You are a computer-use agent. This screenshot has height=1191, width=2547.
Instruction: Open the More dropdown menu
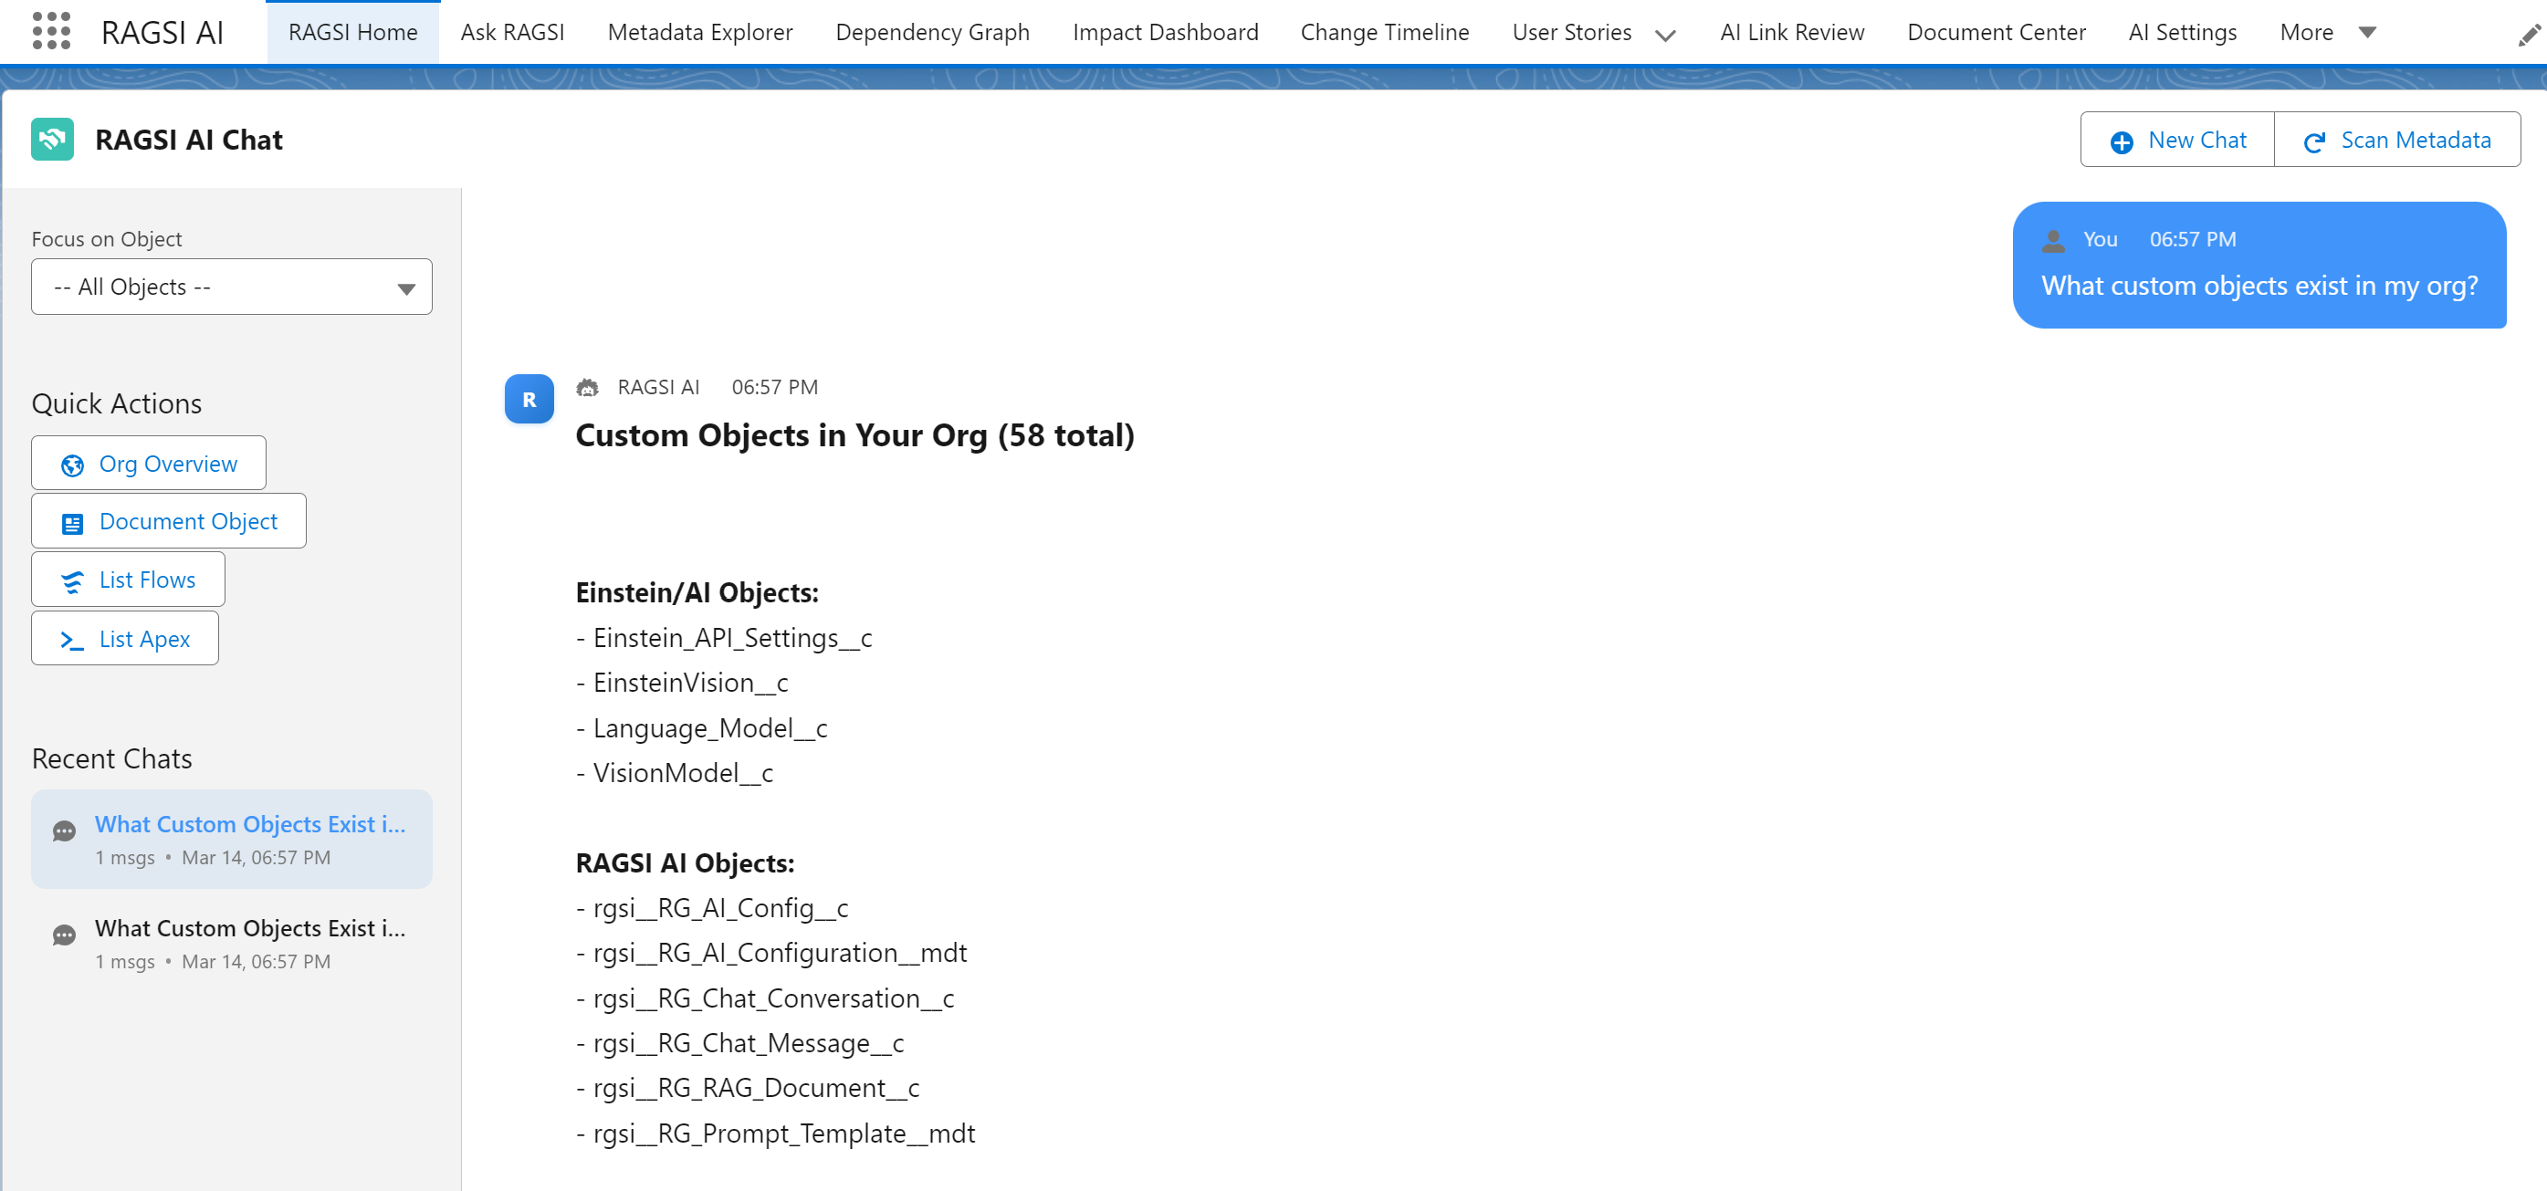(2329, 32)
